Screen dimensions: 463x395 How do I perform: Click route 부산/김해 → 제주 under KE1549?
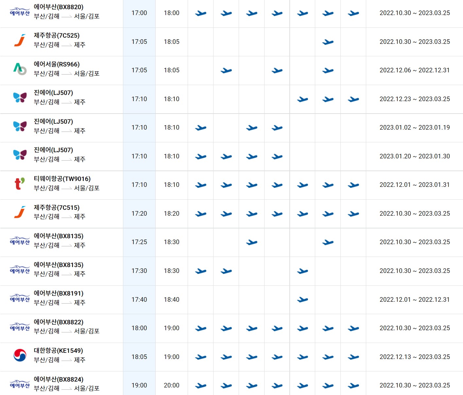point(60,360)
